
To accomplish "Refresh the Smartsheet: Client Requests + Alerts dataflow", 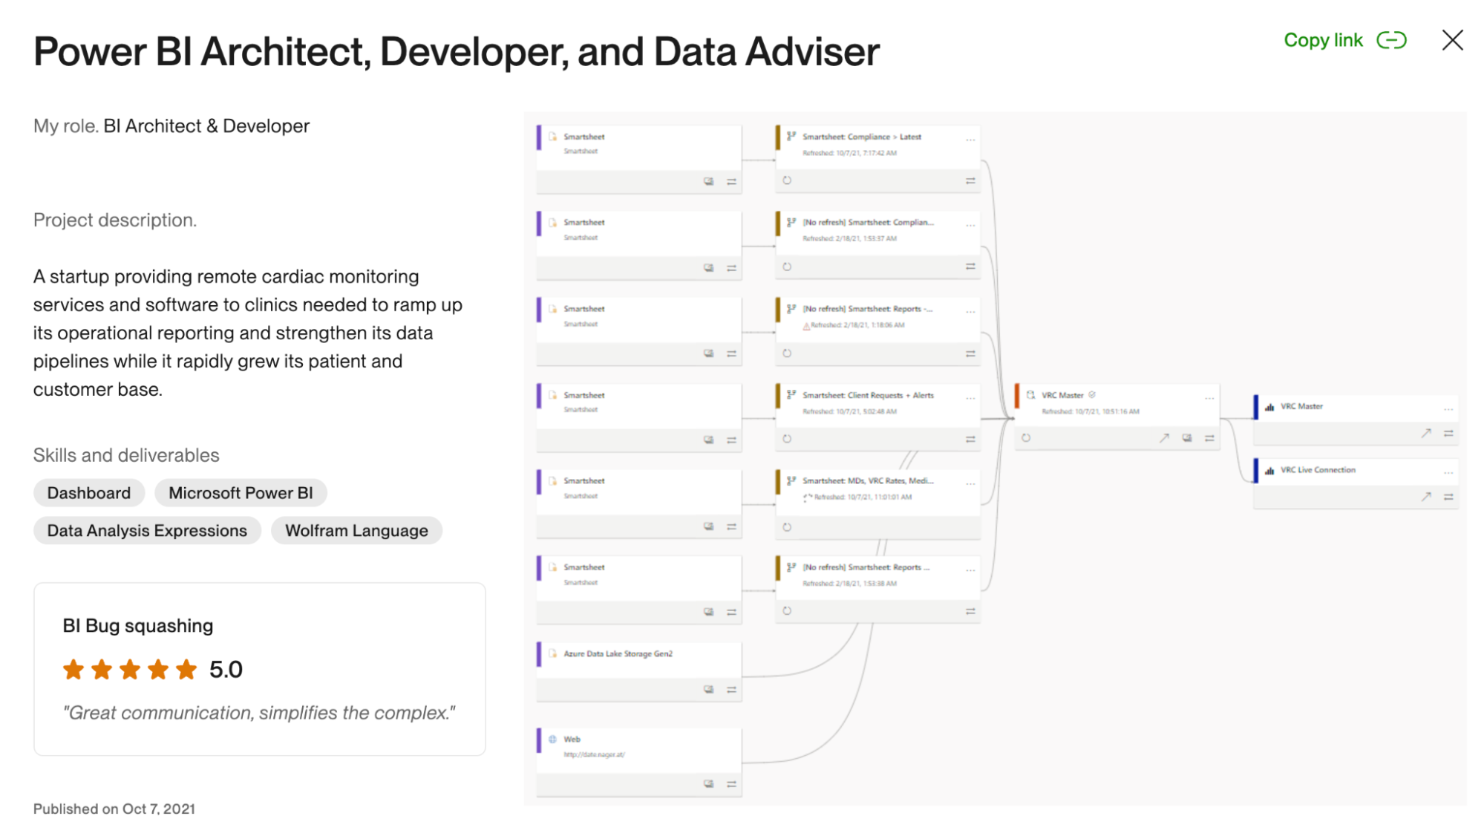I will pos(787,439).
